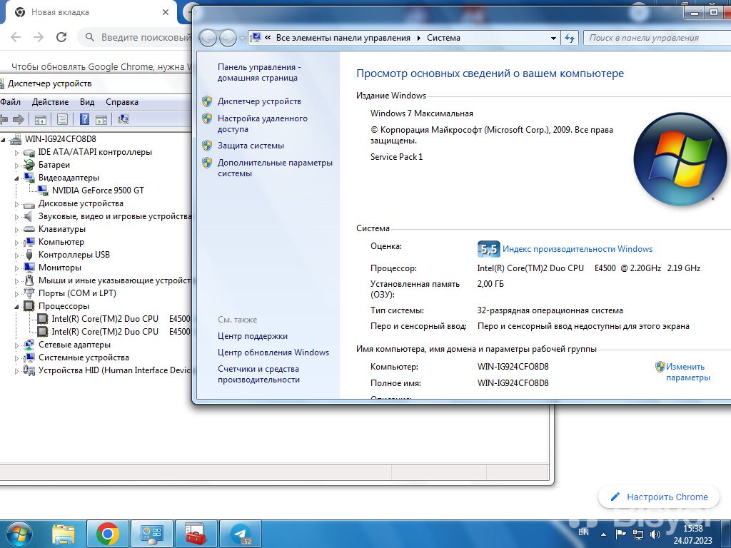Click the blue Help question-mark toolbar icon
This screenshot has height=548, width=731.
point(84,119)
